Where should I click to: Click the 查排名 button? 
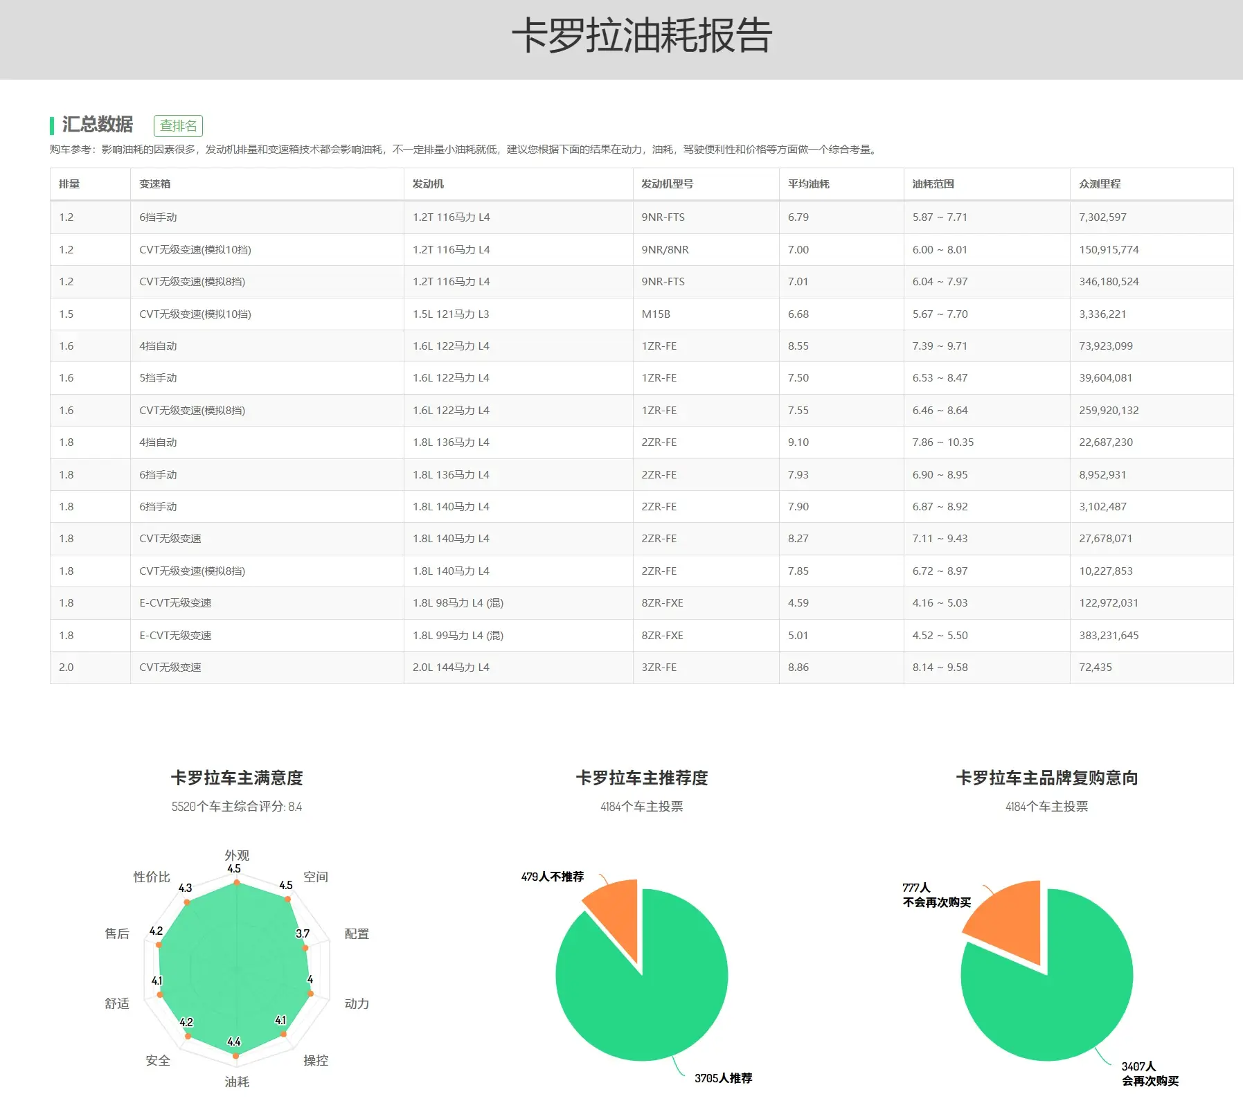point(178,125)
